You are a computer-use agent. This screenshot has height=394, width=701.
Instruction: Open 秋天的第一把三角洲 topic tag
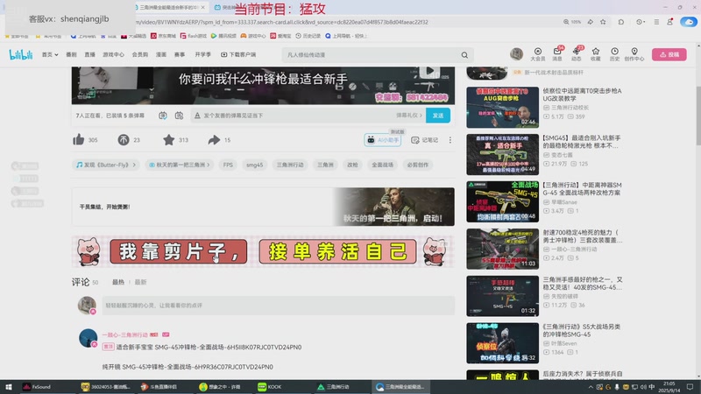(180, 165)
